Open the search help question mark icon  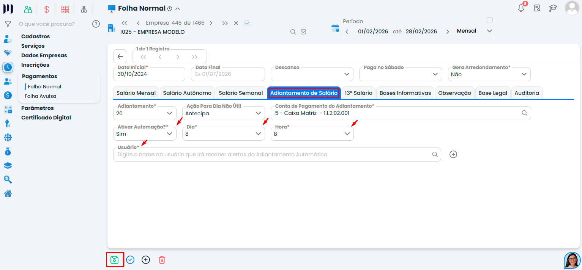[x=96, y=24]
